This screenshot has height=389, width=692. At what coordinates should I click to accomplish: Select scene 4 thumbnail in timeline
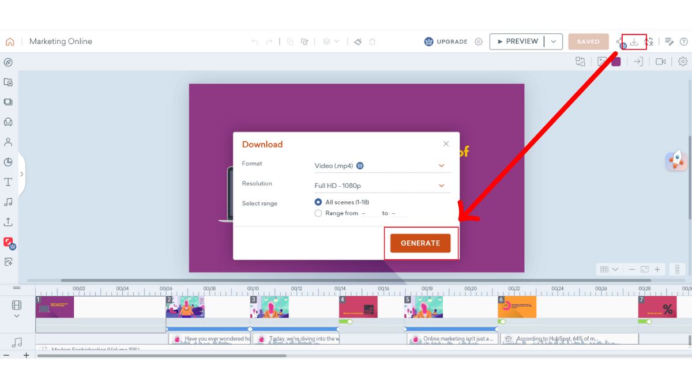[x=358, y=307]
